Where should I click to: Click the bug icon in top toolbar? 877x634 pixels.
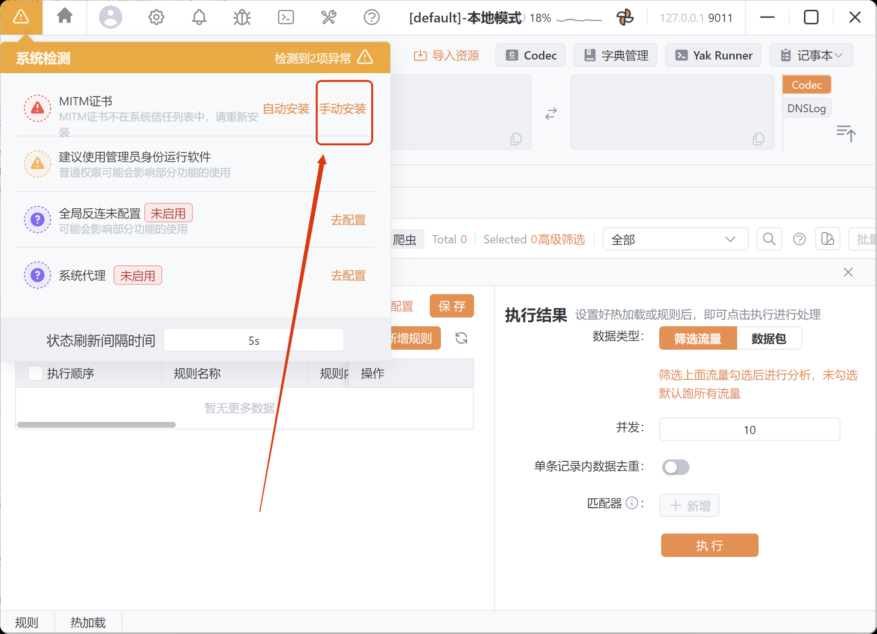pyautogui.click(x=242, y=18)
